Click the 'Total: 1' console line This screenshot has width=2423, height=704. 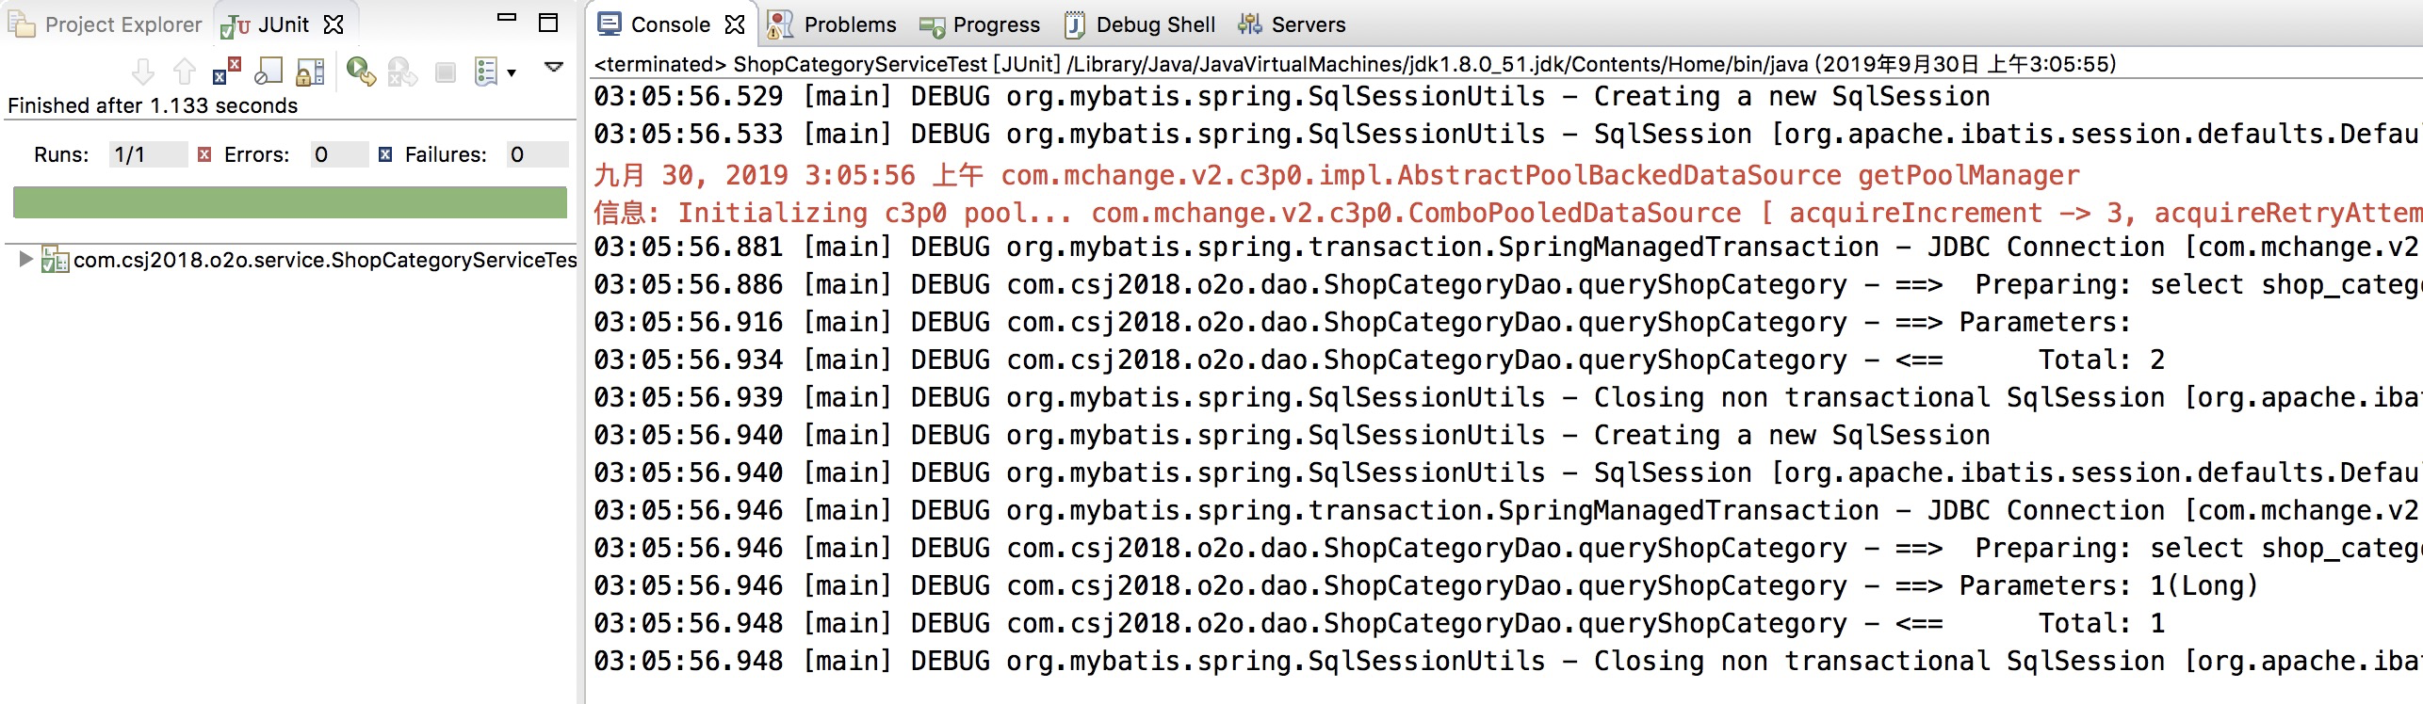click(1379, 623)
